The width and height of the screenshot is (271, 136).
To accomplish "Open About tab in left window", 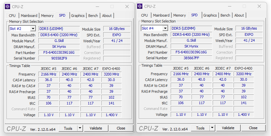I will (107, 16).
